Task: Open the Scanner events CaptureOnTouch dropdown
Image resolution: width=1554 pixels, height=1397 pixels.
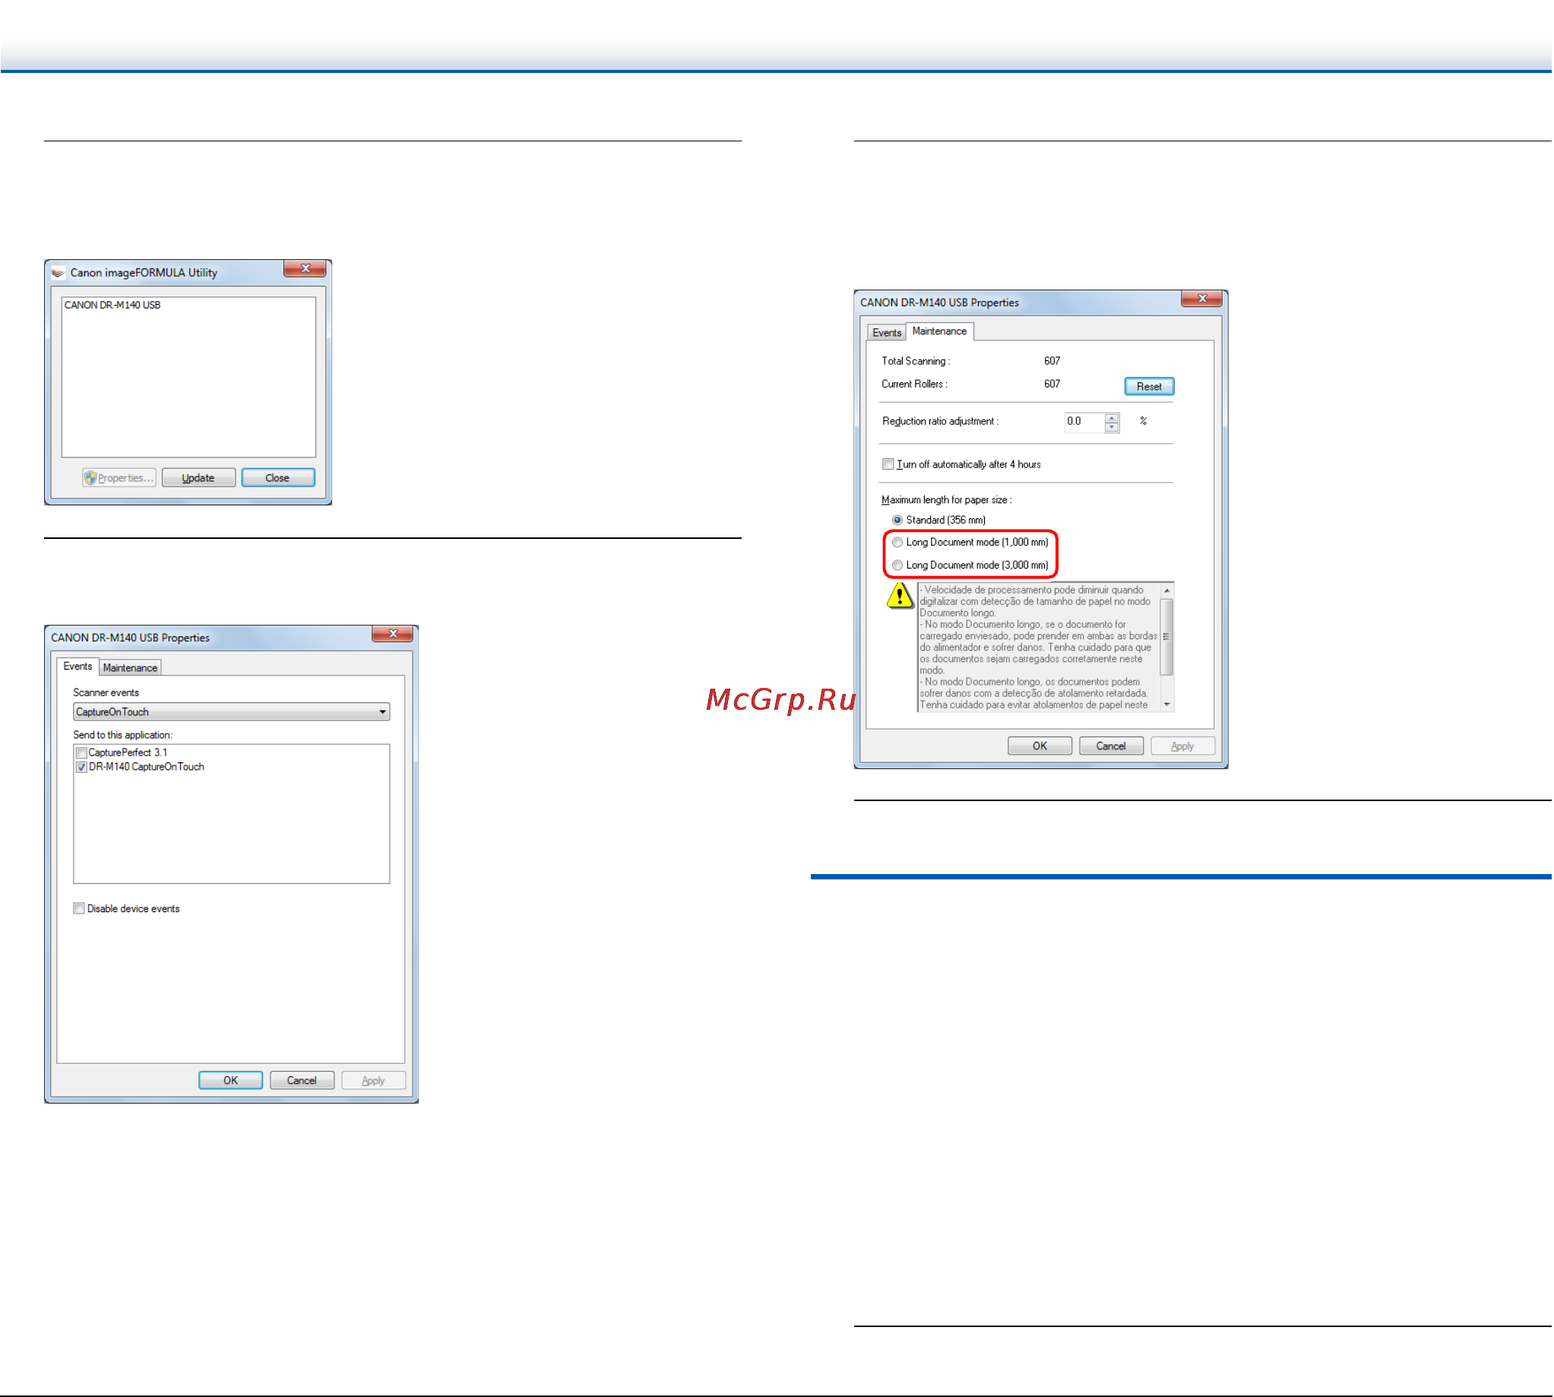Action: point(231,712)
